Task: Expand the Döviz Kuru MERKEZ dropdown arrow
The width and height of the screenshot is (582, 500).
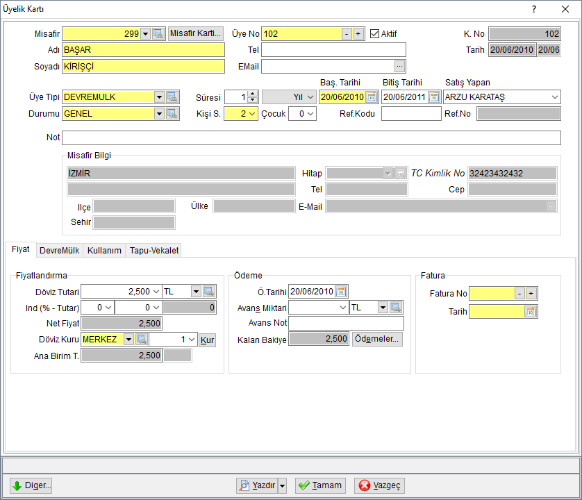Action: (x=128, y=340)
